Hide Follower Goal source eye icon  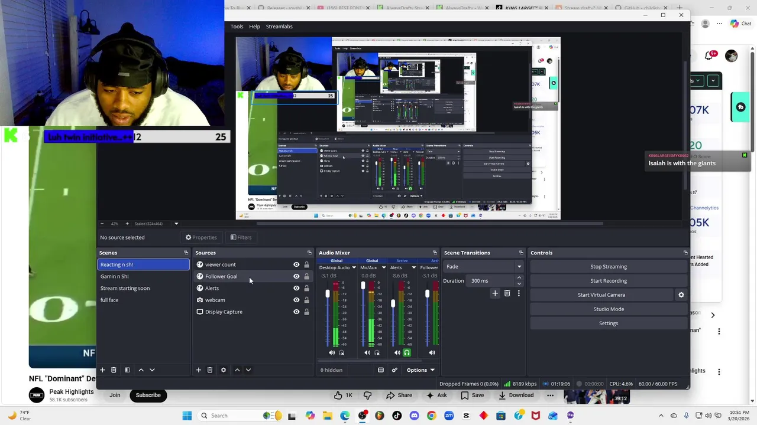click(x=296, y=276)
